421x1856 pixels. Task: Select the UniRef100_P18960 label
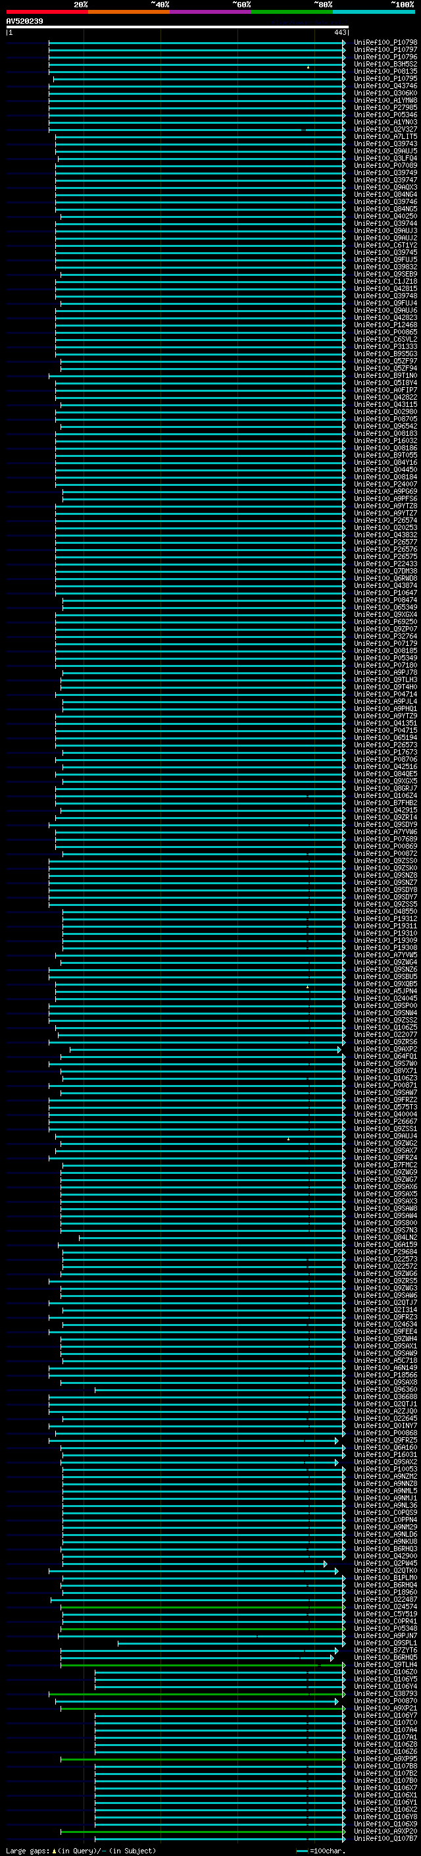pyautogui.click(x=385, y=1591)
